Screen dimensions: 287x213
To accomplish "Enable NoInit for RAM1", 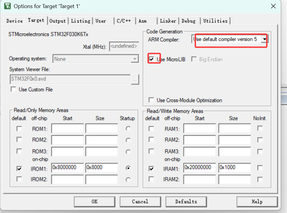I will 260,128.
